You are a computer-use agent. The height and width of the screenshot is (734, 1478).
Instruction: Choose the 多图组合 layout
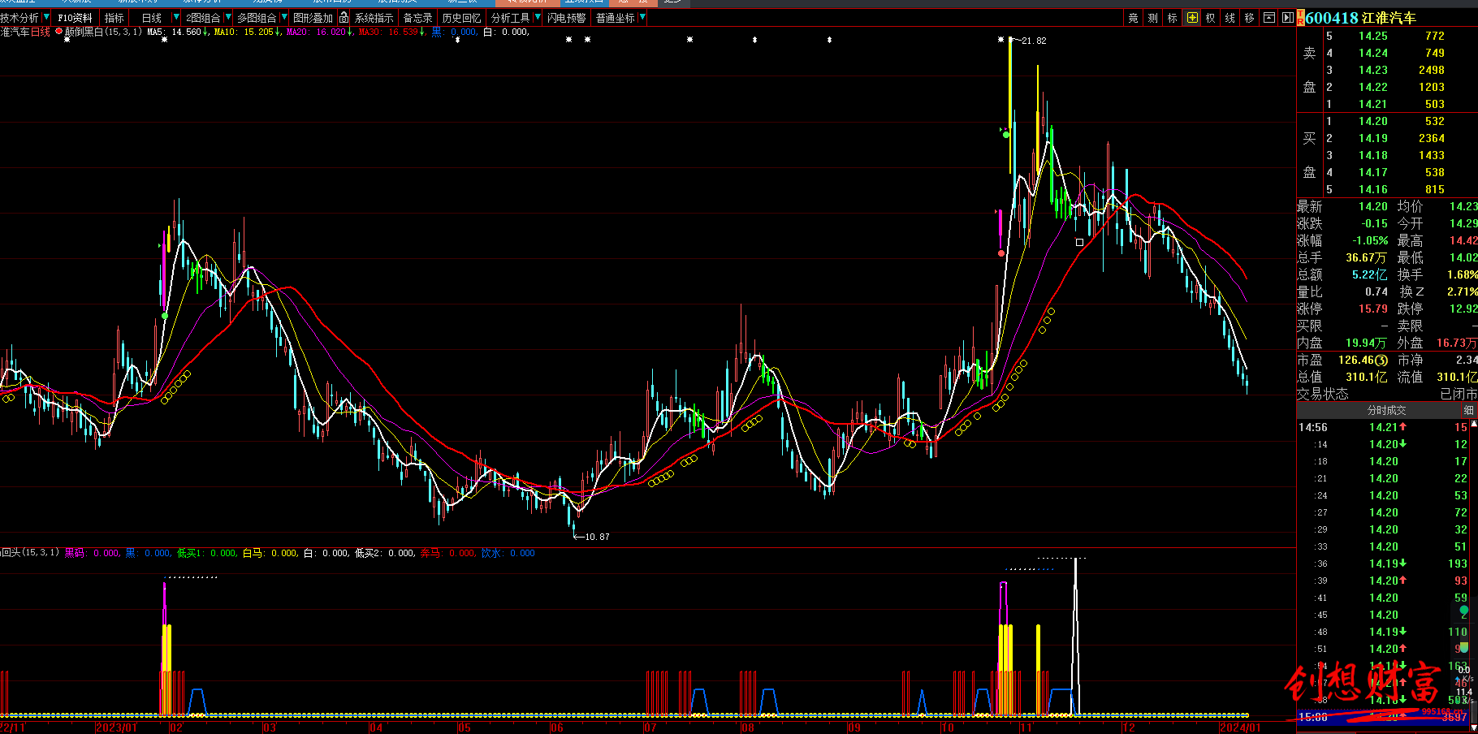tap(257, 18)
